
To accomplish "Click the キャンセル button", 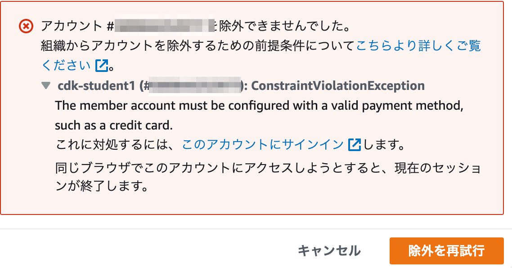I will 329,251.
